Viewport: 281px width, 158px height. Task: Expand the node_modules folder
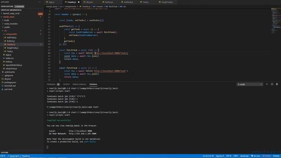11,24
